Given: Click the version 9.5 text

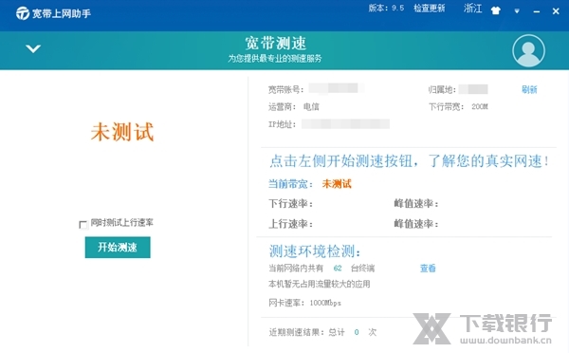Looking at the screenshot, I should pos(386,8).
